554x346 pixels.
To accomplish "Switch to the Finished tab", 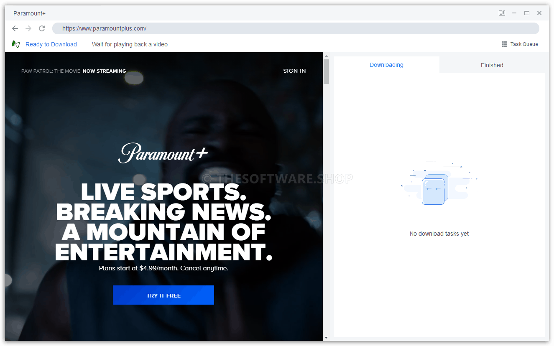I will (x=492, y=65).
